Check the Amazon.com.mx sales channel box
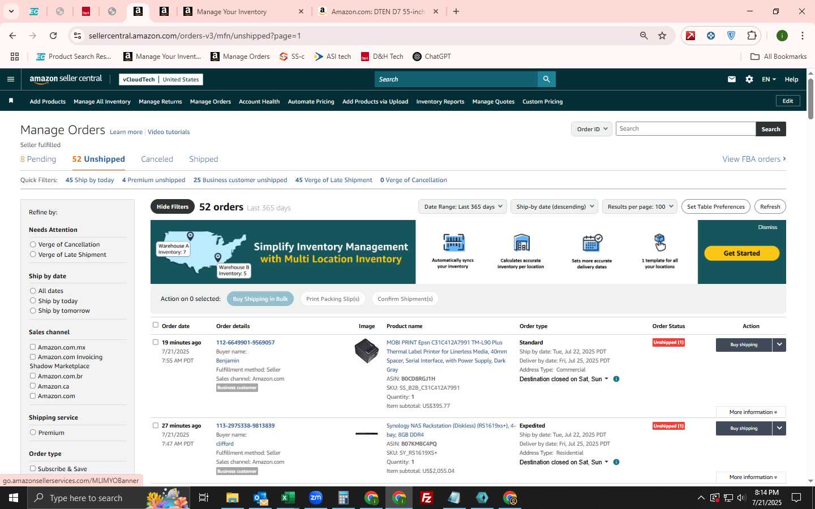Image resolution: width=815 pixels, height=509 pixels. [x=33, y=347]
